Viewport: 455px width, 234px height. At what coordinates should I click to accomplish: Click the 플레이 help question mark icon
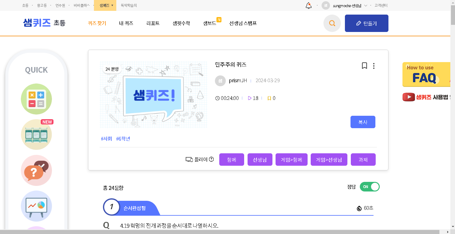coord(211,159)
